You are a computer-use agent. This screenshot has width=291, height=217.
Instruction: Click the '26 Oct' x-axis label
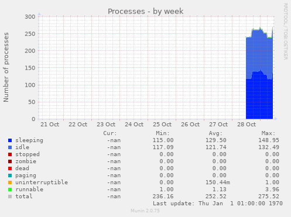tap(190, 125)
